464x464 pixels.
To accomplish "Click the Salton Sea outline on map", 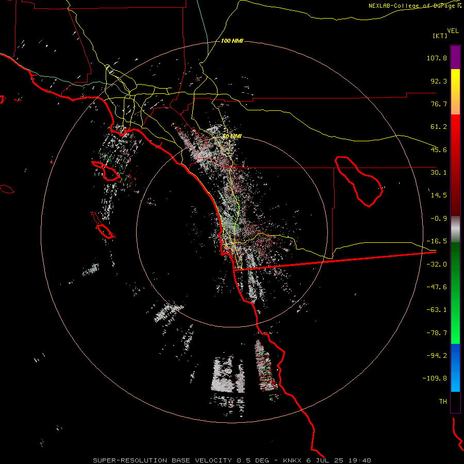I will (359, 181).
